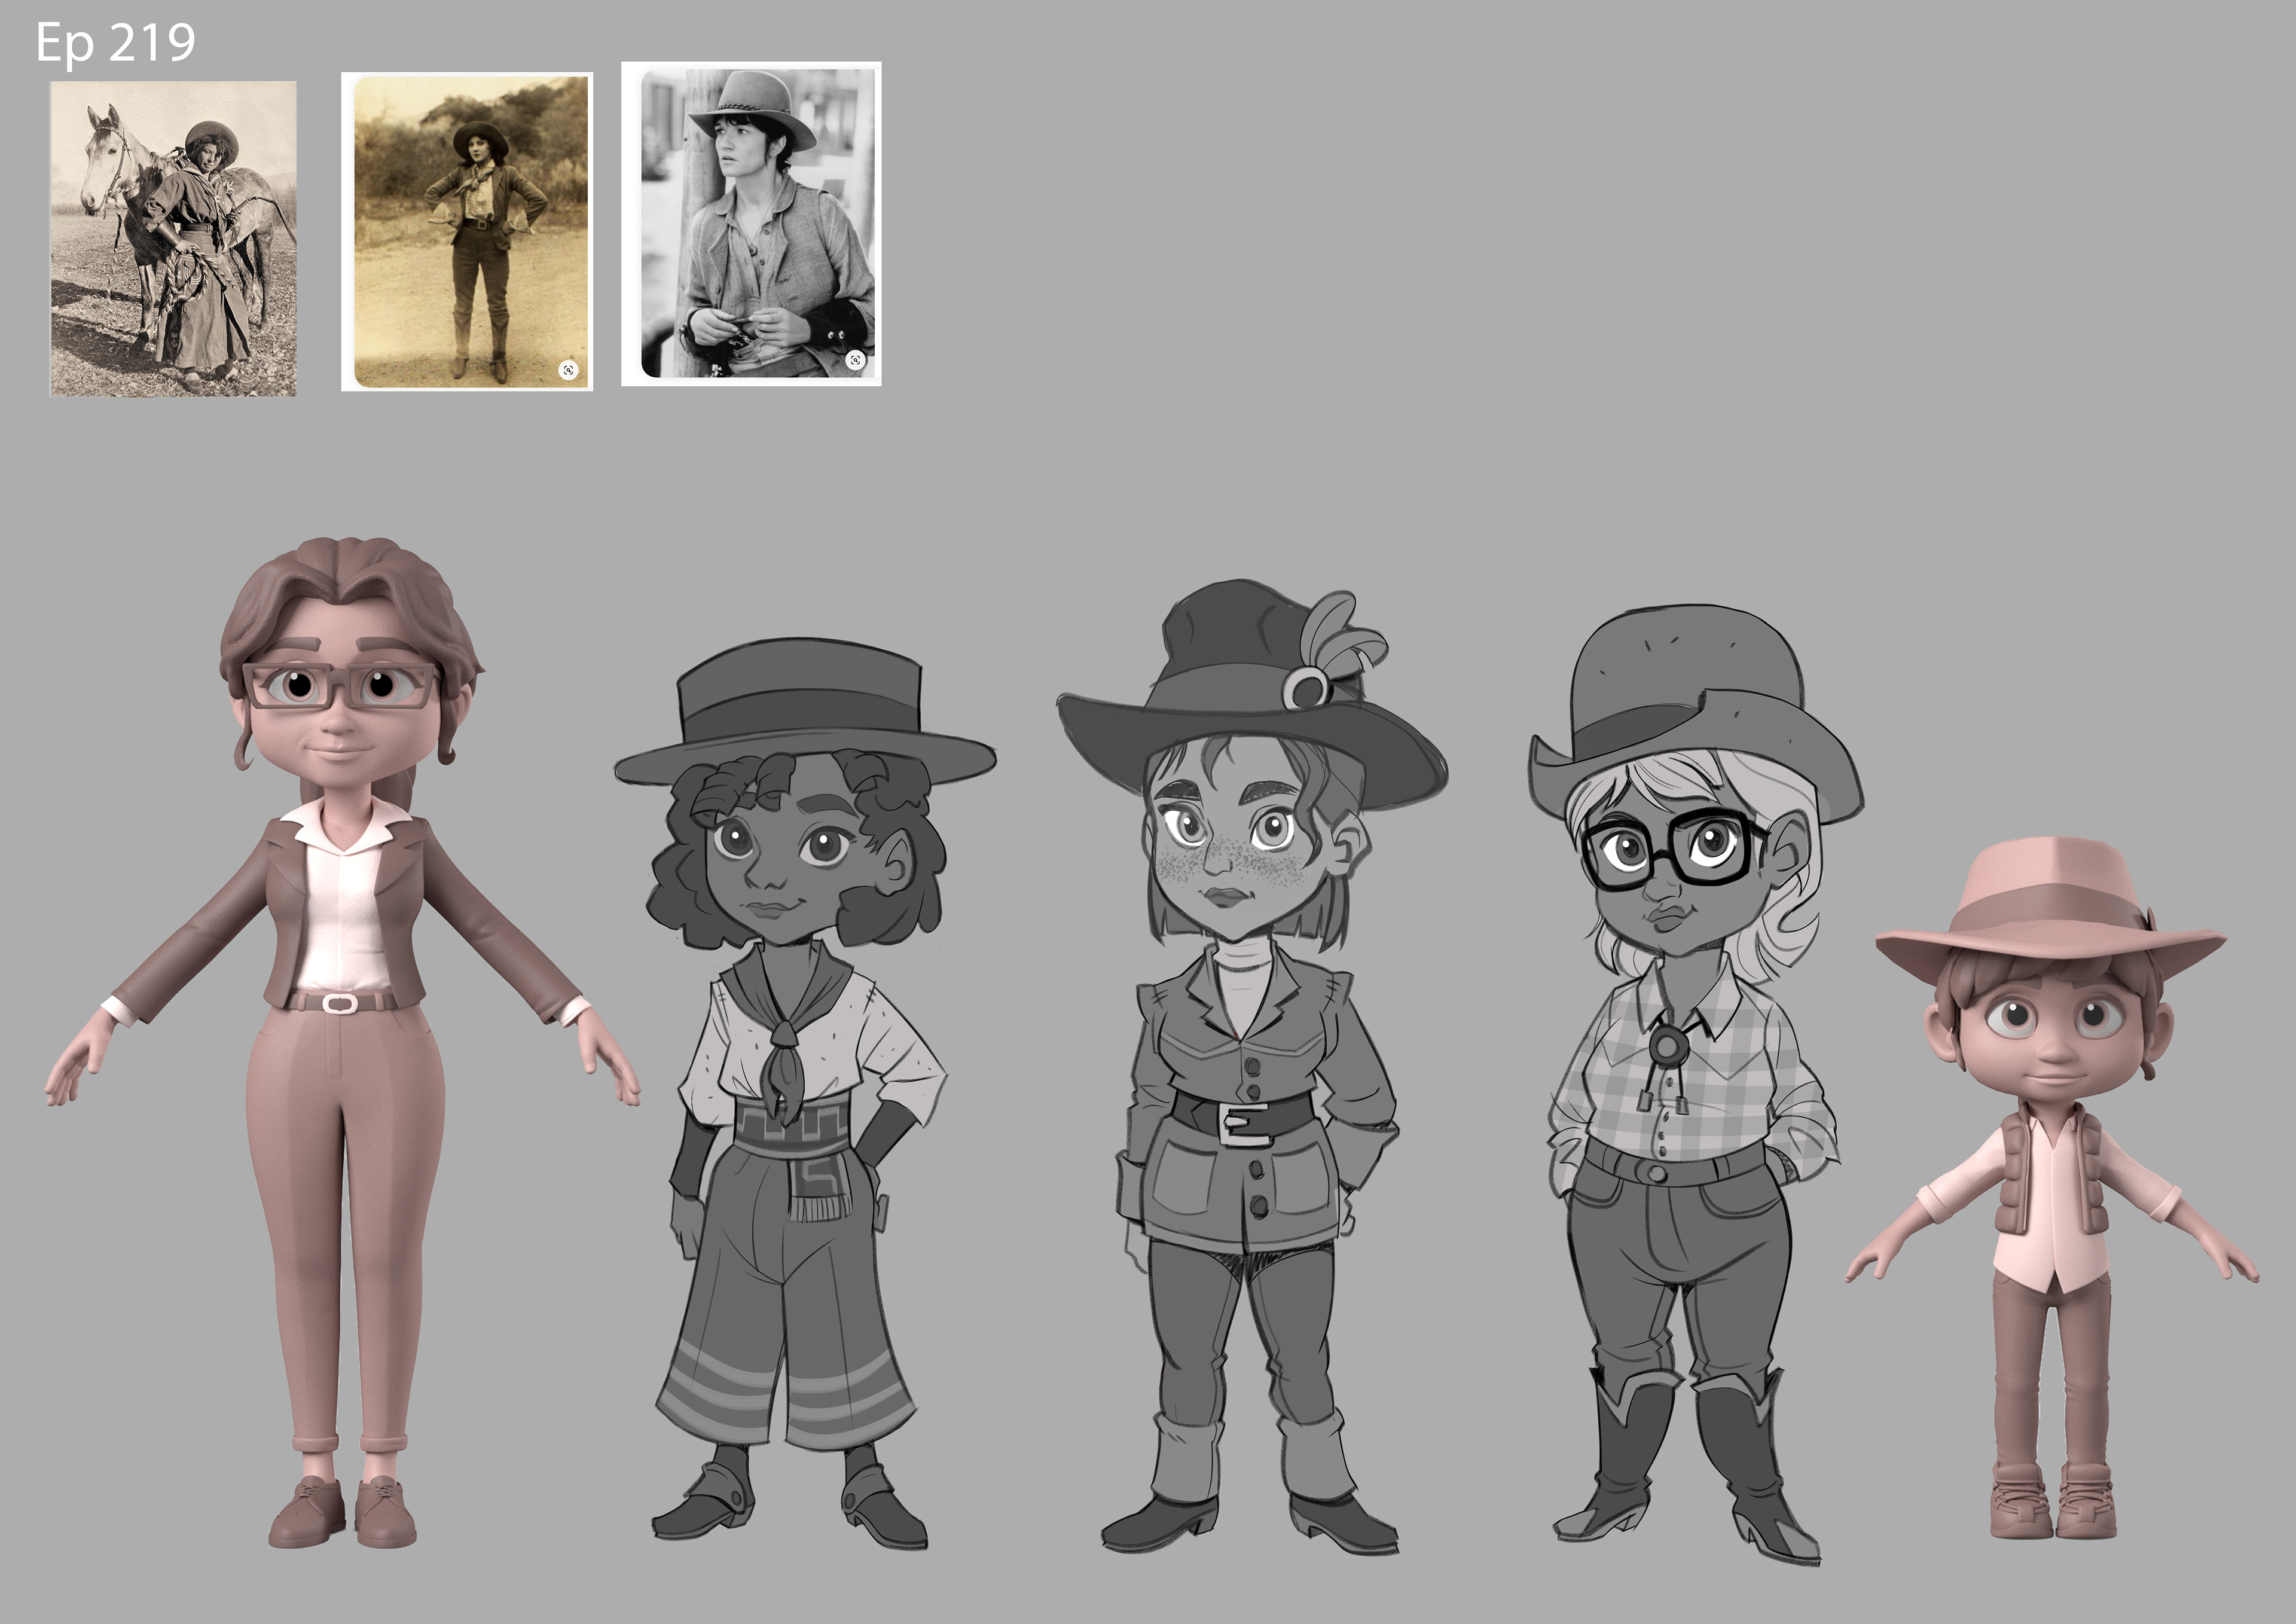Click the E-shaped belt buckle on the jacket character
Viewport: 2296px width, 1624px height.
(1243, 1123)
